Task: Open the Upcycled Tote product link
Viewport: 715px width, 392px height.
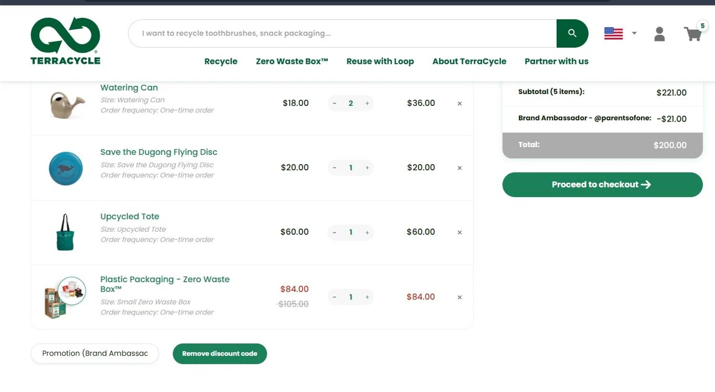Action: point(130,217)
